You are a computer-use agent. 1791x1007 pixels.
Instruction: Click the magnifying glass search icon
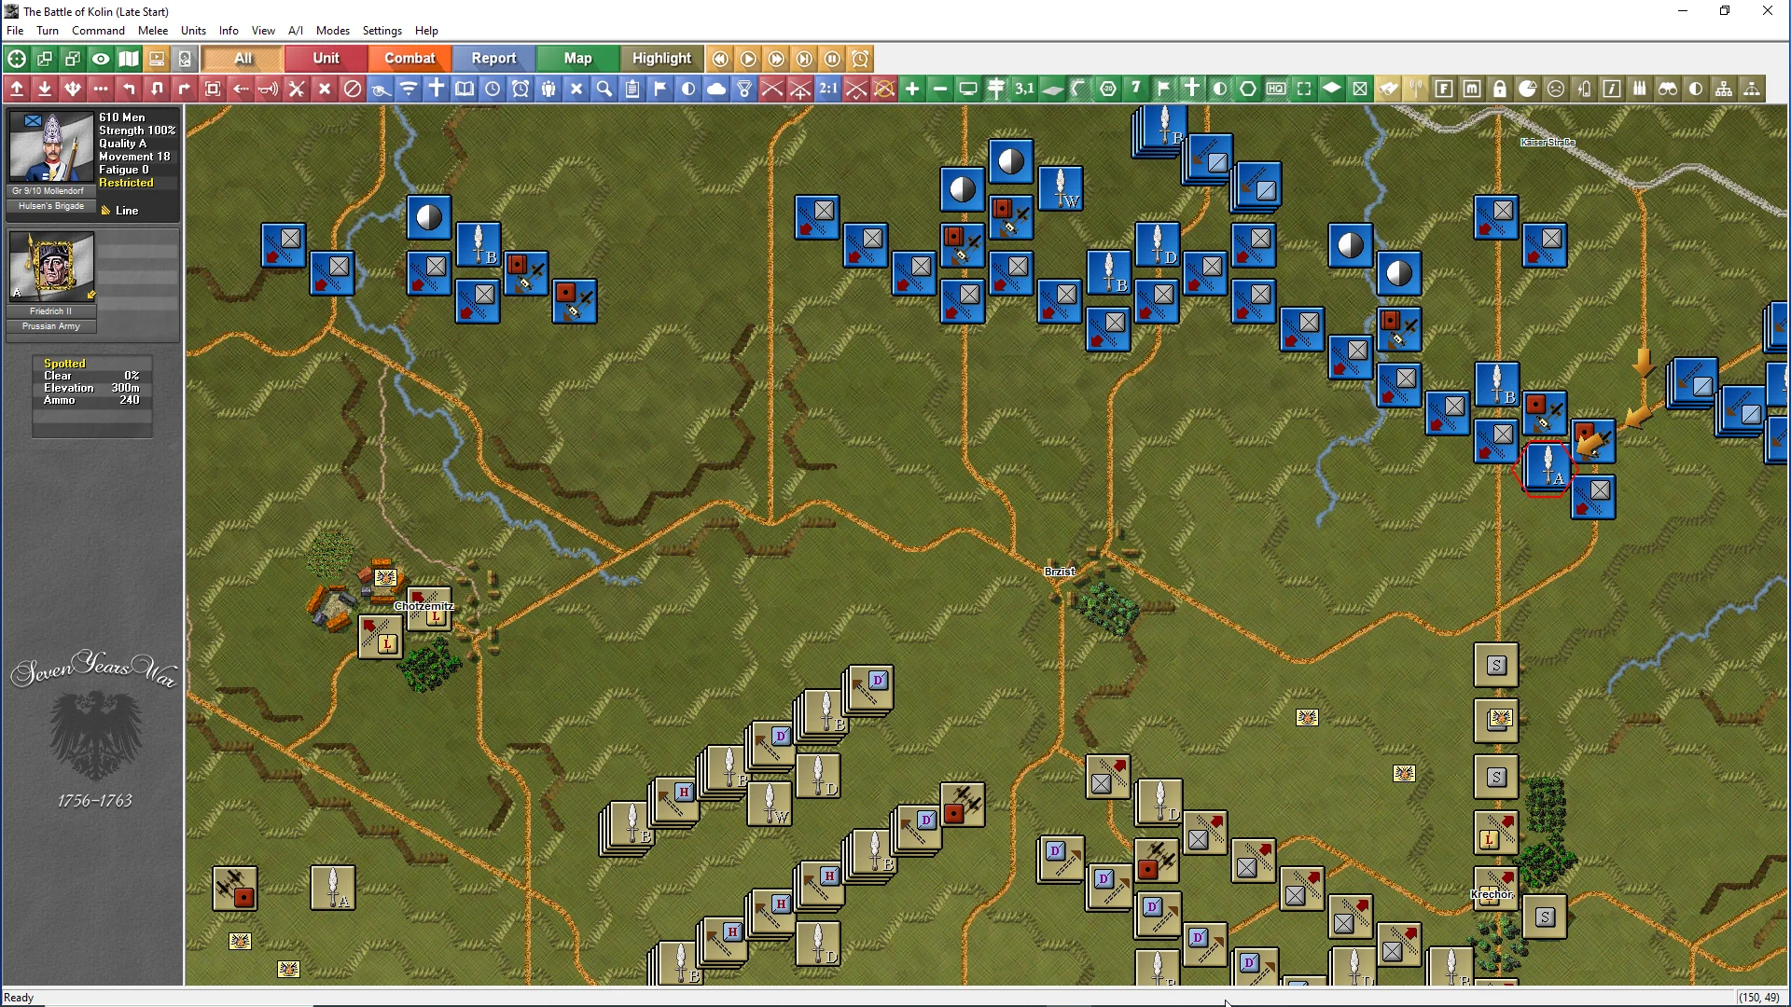(604, 89)
